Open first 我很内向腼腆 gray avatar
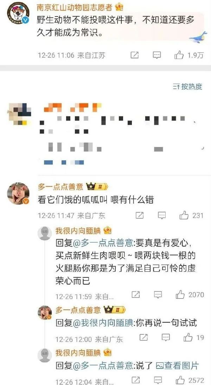This screenshot has width=211, height=385. 45,233
